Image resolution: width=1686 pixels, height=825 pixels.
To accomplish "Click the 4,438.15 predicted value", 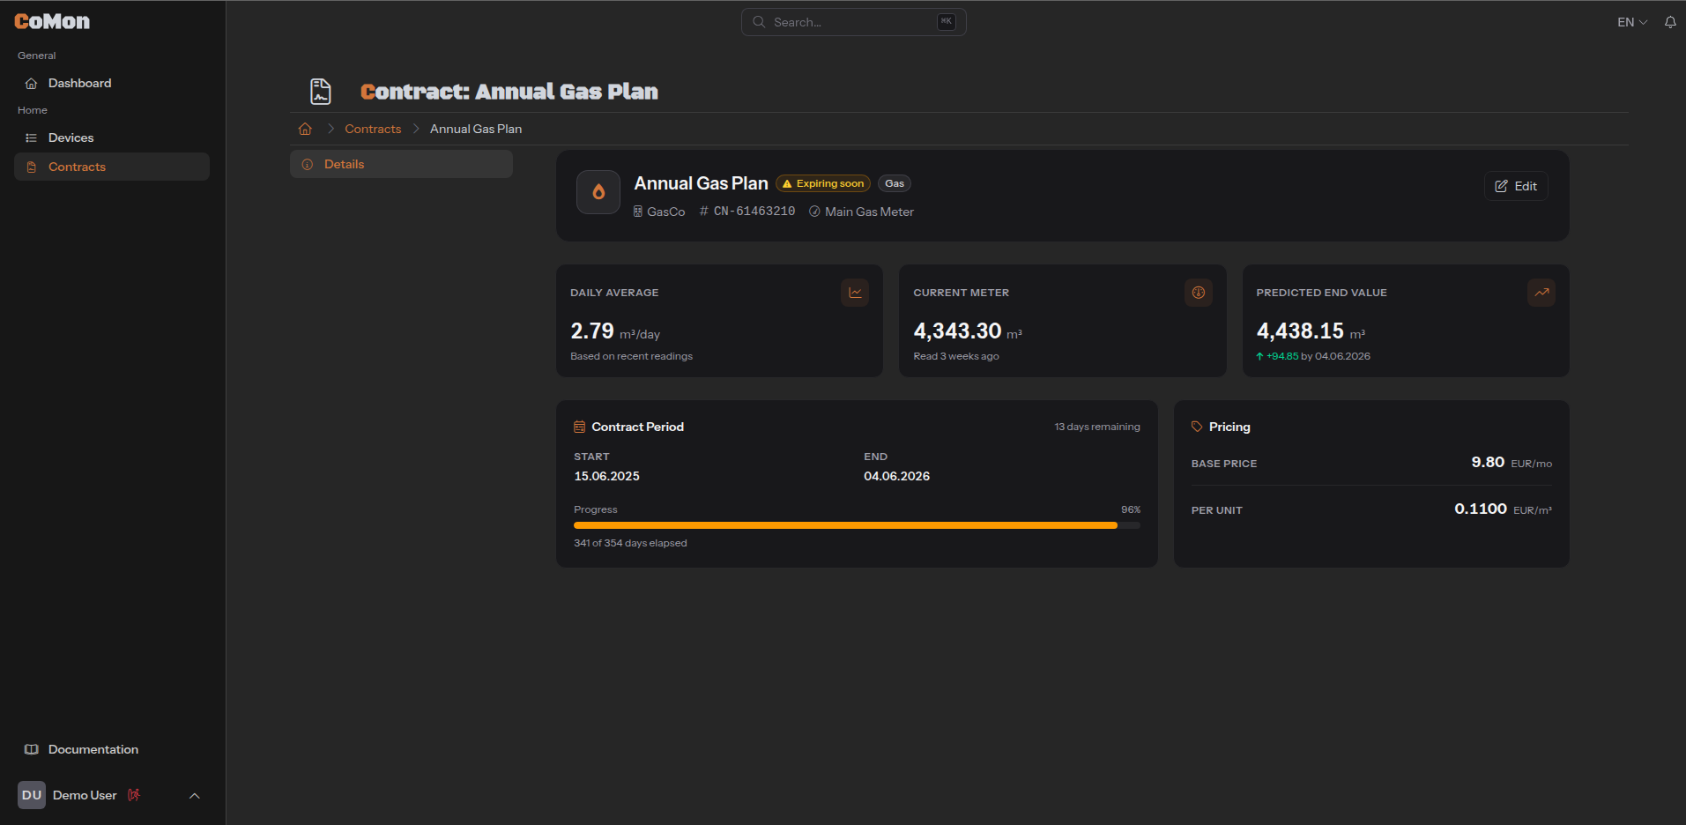I will point(1300,331).
